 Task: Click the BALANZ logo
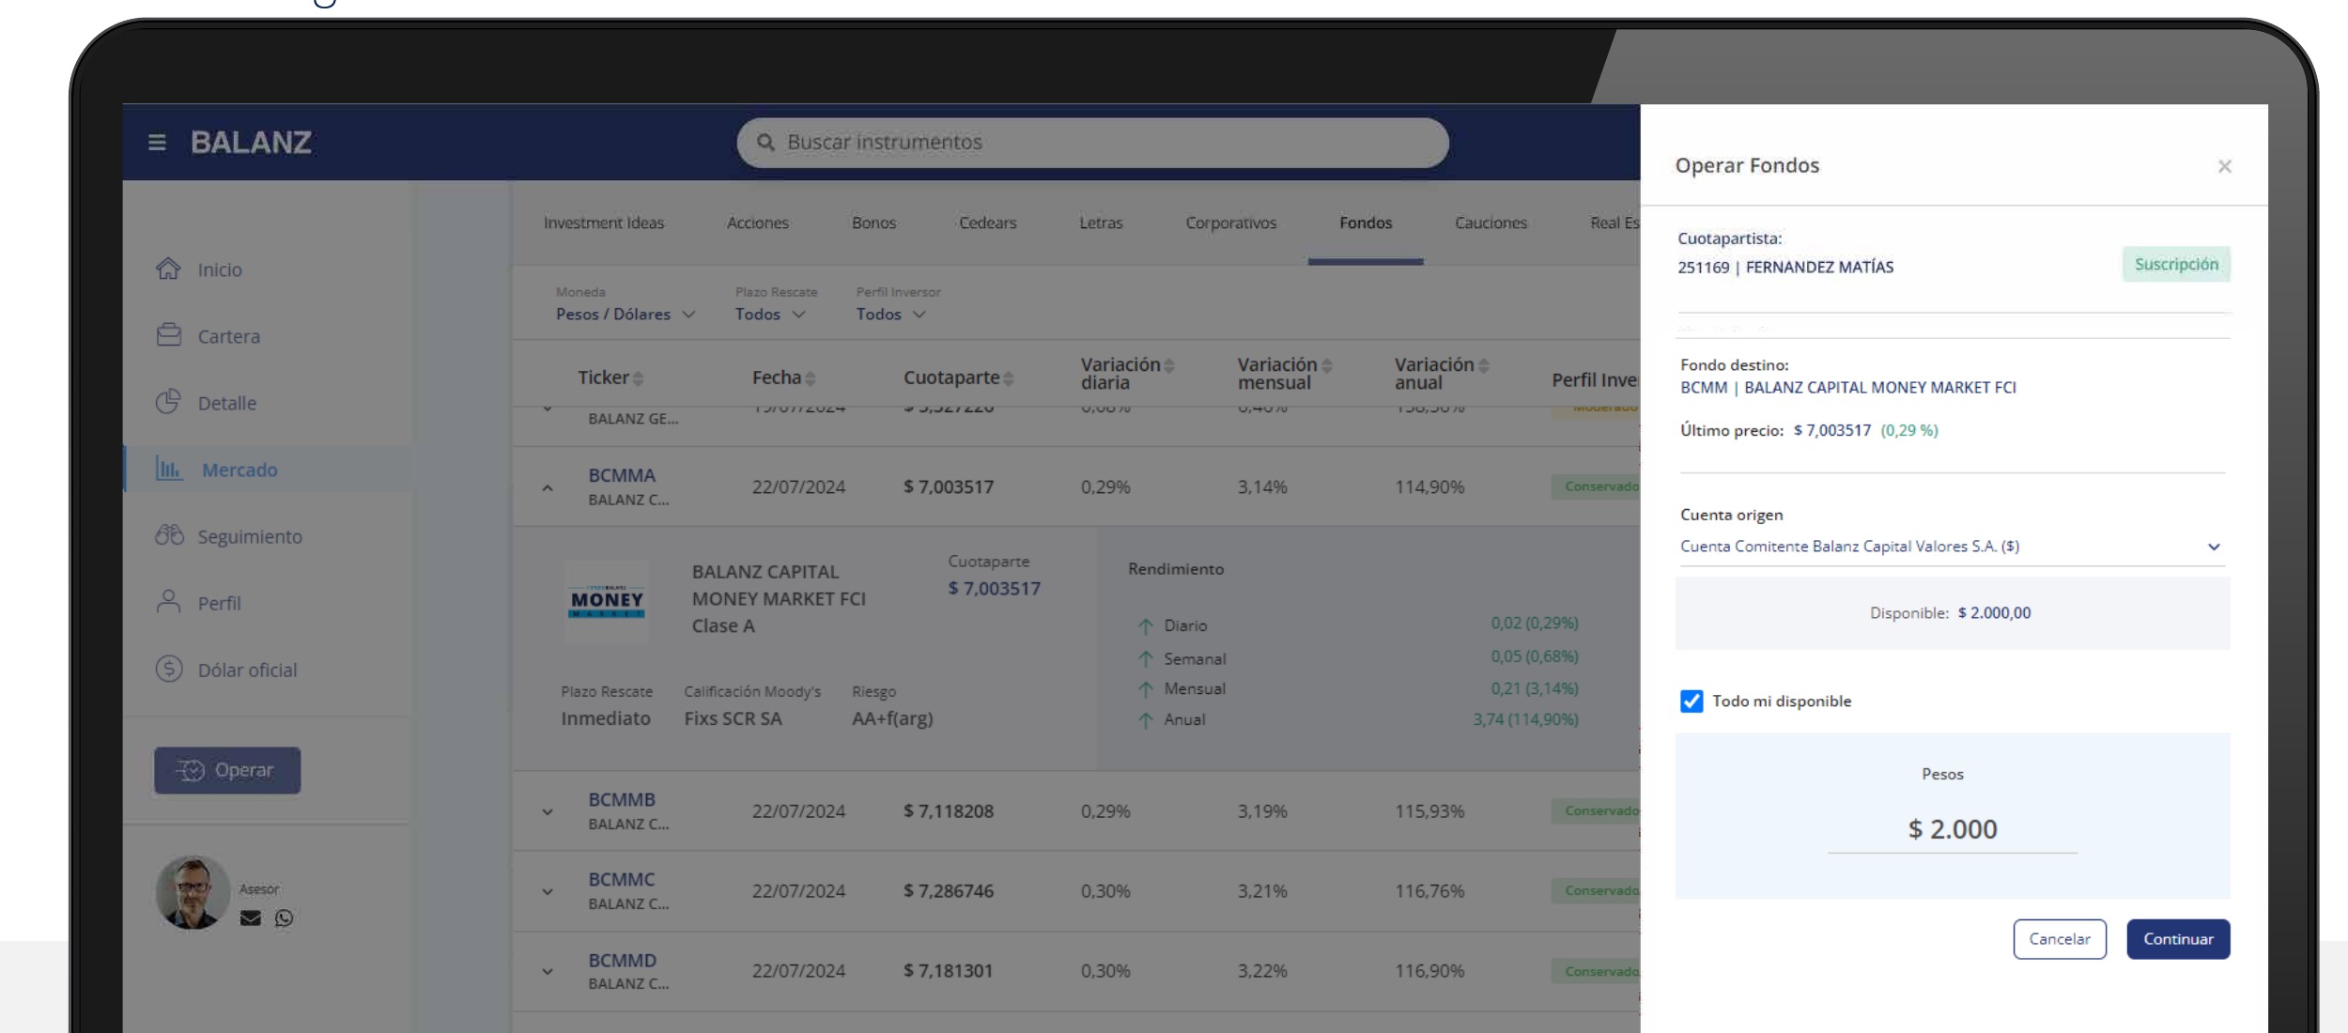tap(251, 143)
